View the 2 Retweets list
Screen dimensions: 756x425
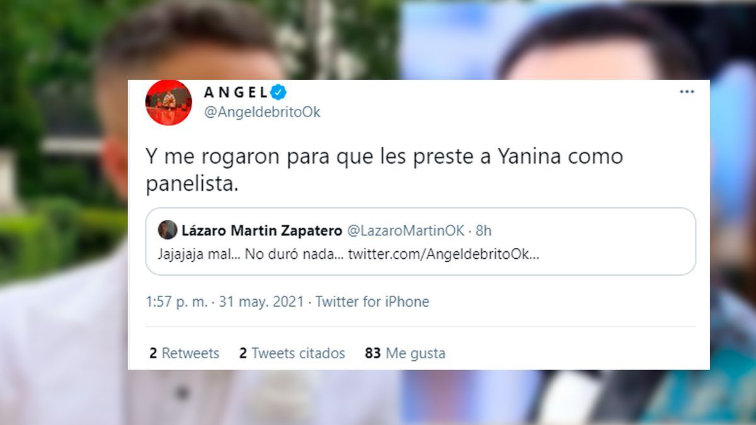coord(184,353)
